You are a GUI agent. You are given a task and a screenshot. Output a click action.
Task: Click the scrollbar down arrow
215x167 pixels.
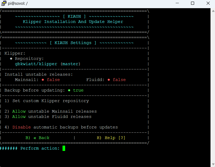coord(213,164)
